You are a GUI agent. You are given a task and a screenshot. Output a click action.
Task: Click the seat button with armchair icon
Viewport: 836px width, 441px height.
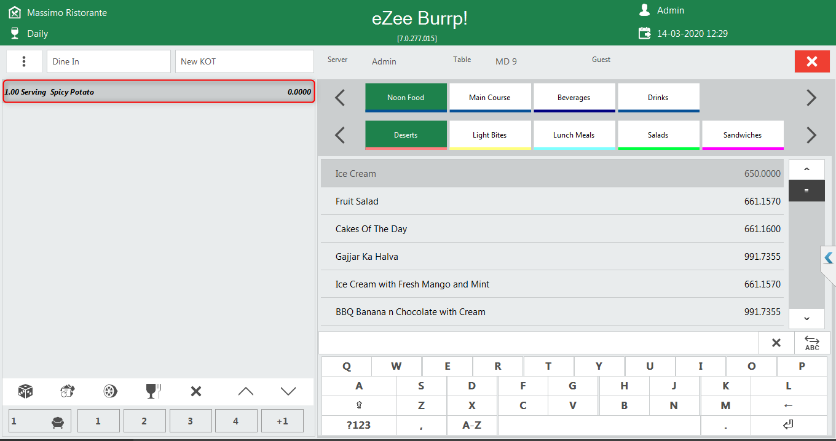pyautogui.click(x=40, y=421)
